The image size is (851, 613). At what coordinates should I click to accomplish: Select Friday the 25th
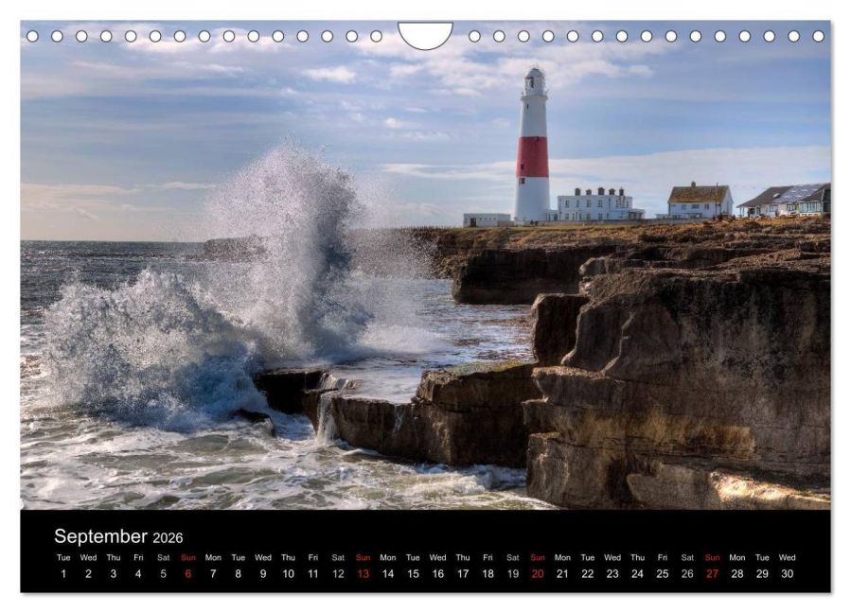tap(663, 574)
